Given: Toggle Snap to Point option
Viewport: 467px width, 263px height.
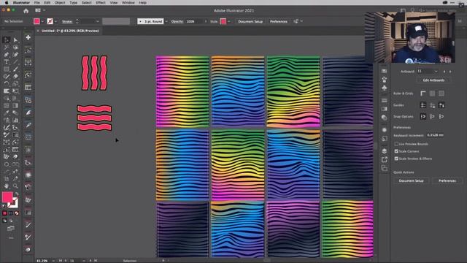Looking at the screenshot, I should click(x=423, y=117).
